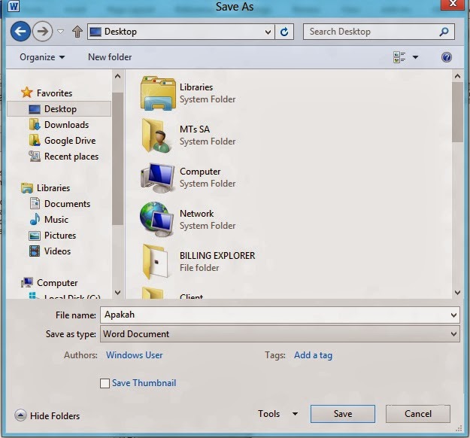Open the Help button
The height and width of the screenshot is (438, 470).
[x=447, y=57]
